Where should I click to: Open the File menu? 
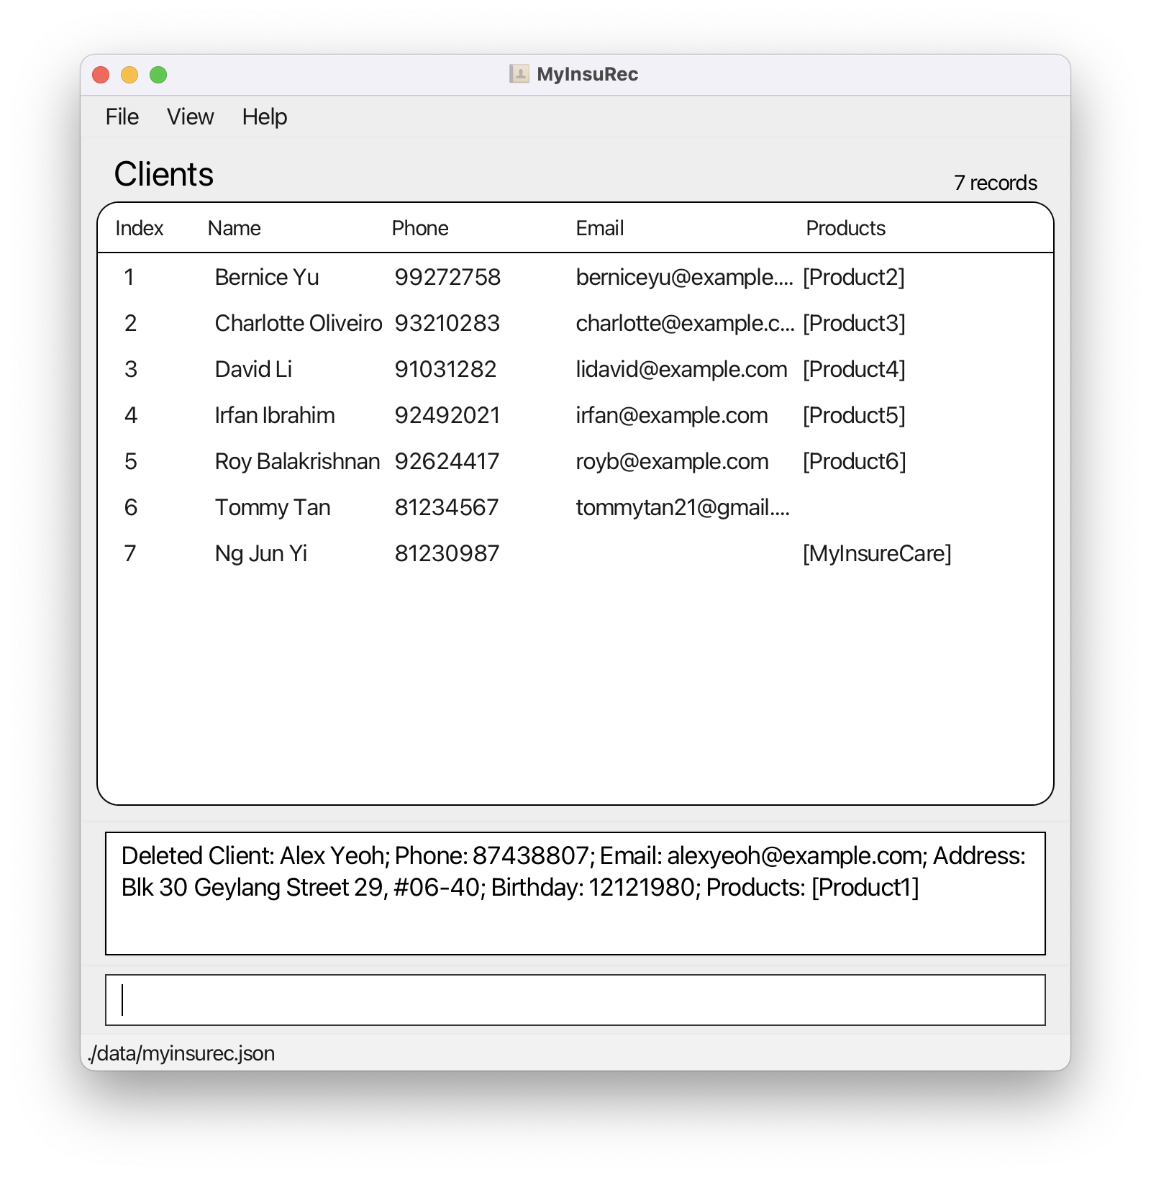(x=122, y=117)
